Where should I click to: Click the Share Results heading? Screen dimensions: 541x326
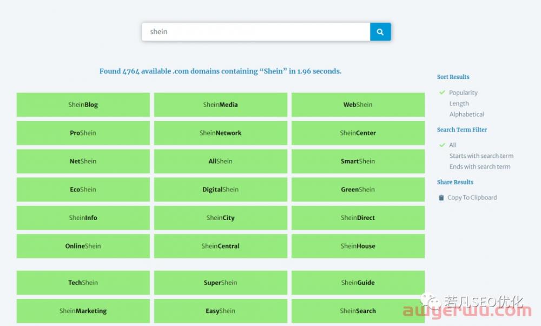[x=455, y=182]
